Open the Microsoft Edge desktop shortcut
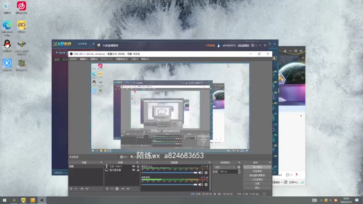 click(7, 27)
